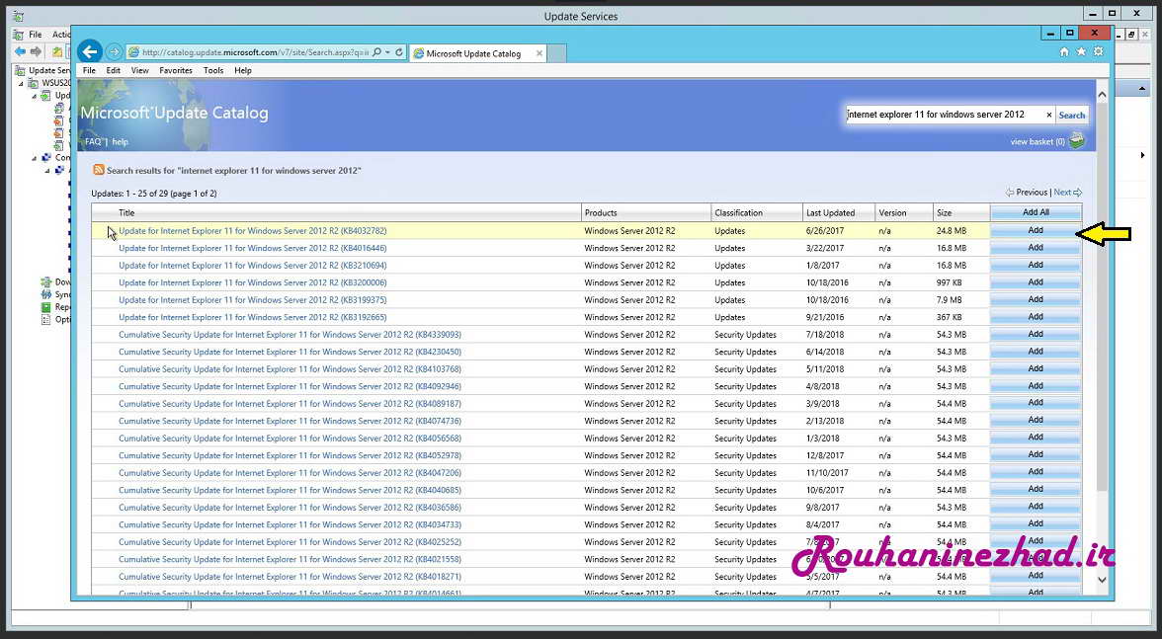Screen dimensions: 1162x639
Task: Open the help link in catalog header
Action: 121,141
